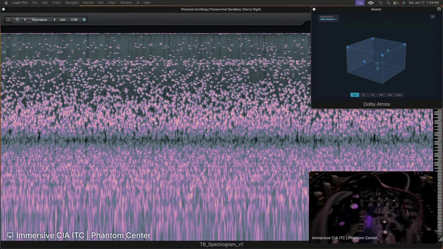Open the Apple menu
The width and height of the screenshot is (443, 249).
[x=6, y=2]
